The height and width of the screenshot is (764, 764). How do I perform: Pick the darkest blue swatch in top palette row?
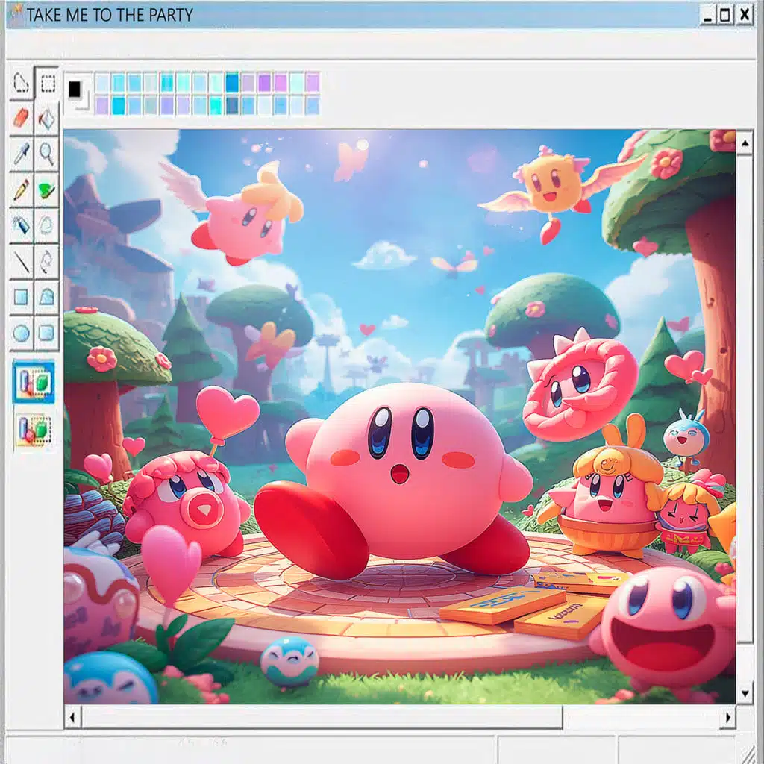232,82
